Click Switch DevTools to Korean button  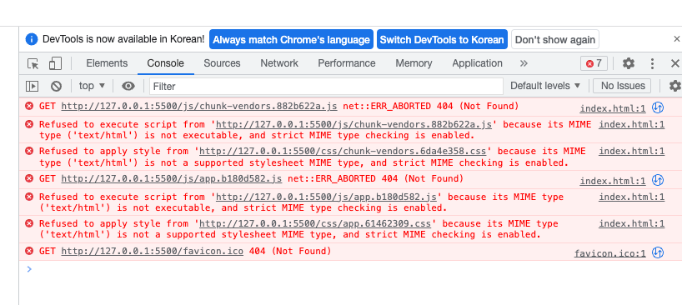coord(442,39)
